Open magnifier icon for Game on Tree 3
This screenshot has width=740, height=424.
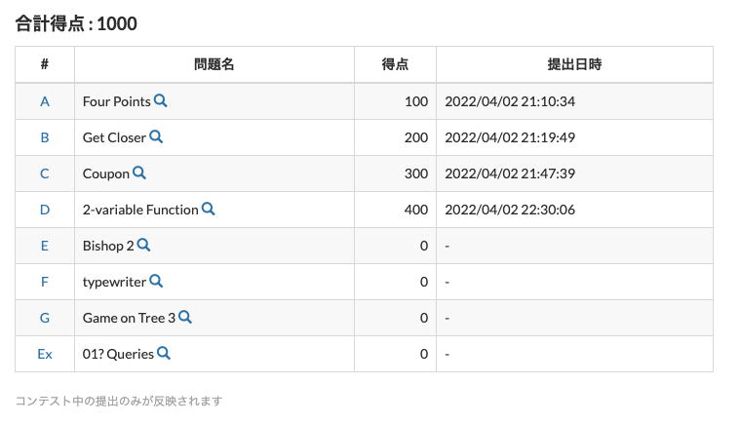(185, 317)
